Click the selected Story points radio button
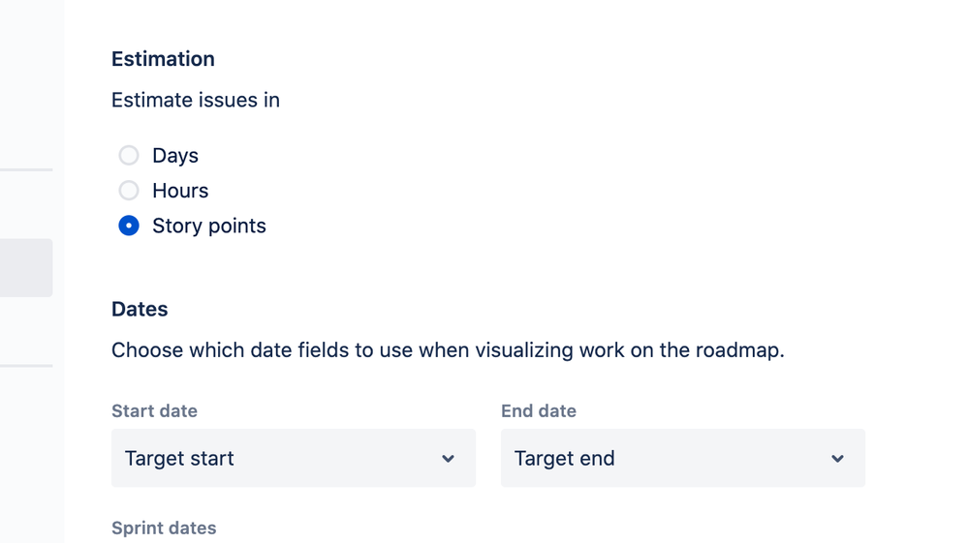The image size is (968, 543). click(129, 226)
